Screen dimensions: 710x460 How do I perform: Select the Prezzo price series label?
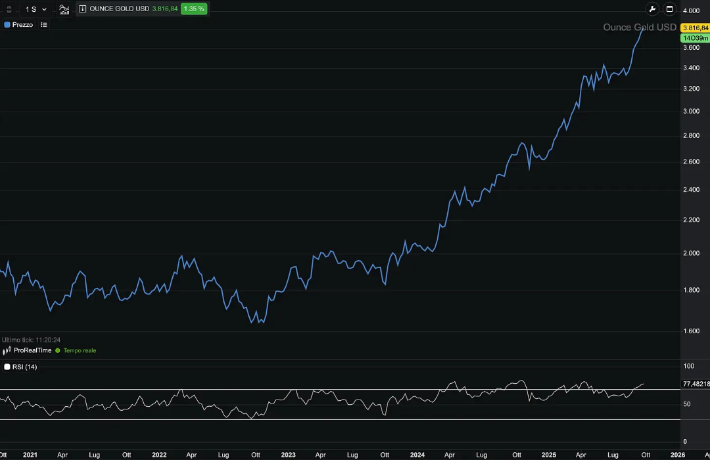coord(22,25)
